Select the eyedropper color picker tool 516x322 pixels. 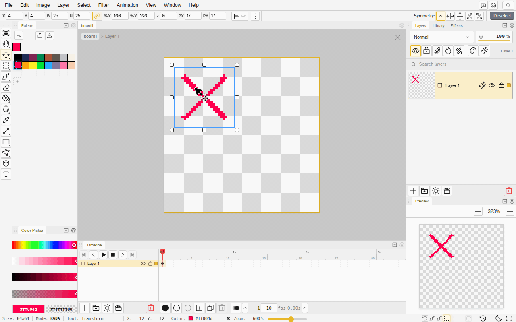coord(6,120)
